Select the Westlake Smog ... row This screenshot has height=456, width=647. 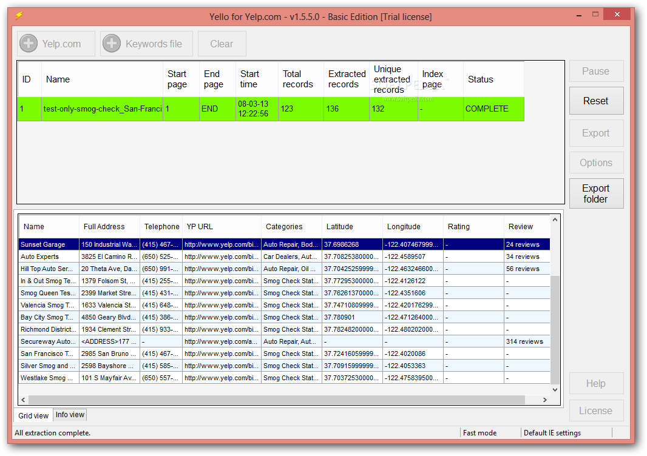tap(284, 378)
